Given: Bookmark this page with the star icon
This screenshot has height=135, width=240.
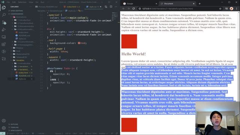Looking at the screenshot, I should (x=220, y=9).
